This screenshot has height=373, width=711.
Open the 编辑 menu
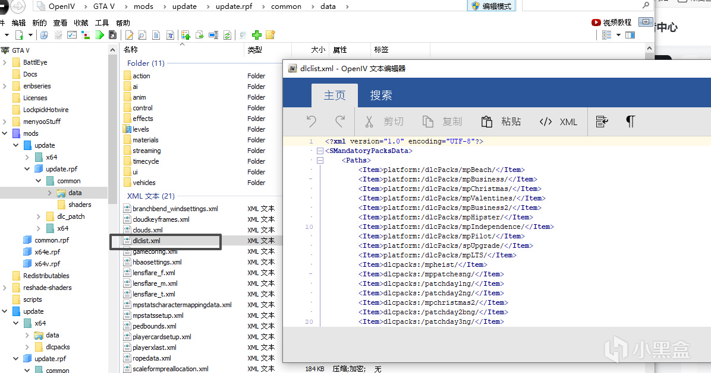[x=18, y=23]
